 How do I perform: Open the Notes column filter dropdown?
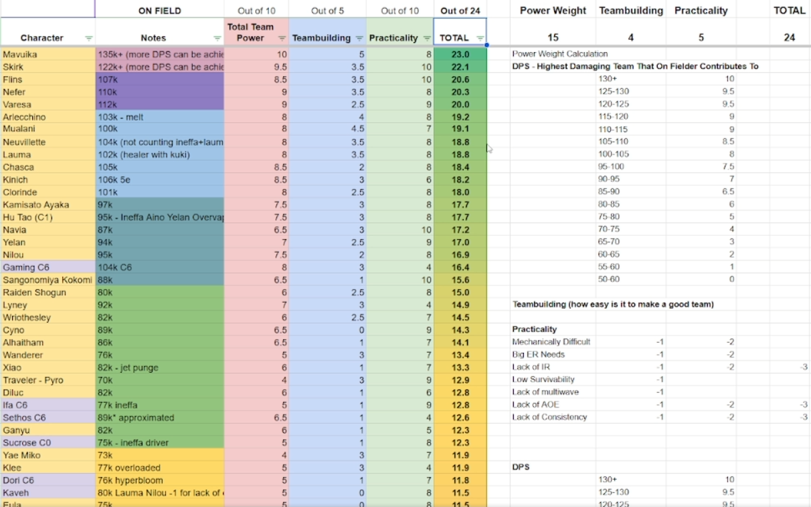218,38
